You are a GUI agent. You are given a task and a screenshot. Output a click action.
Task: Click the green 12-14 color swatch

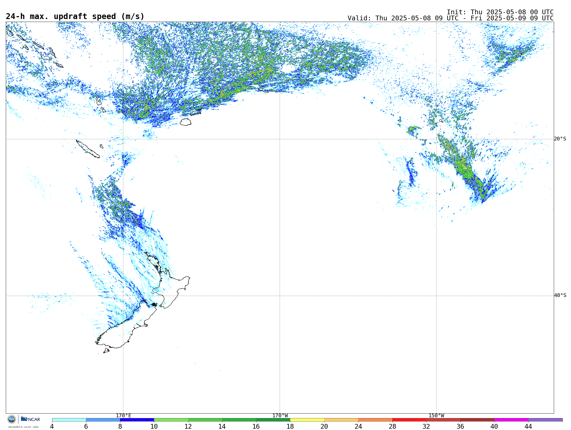click(x=205, y=420)
